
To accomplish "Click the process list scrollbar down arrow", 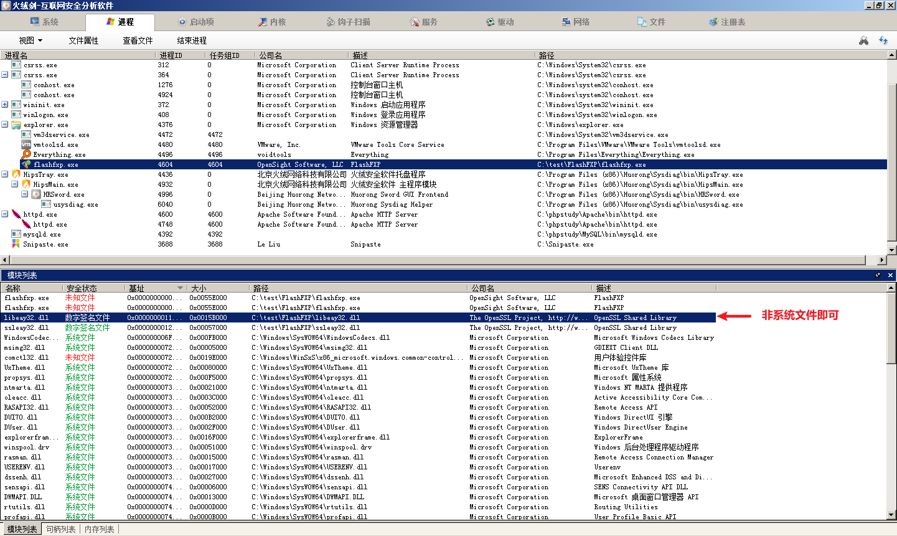I will [x=892, y=250].
